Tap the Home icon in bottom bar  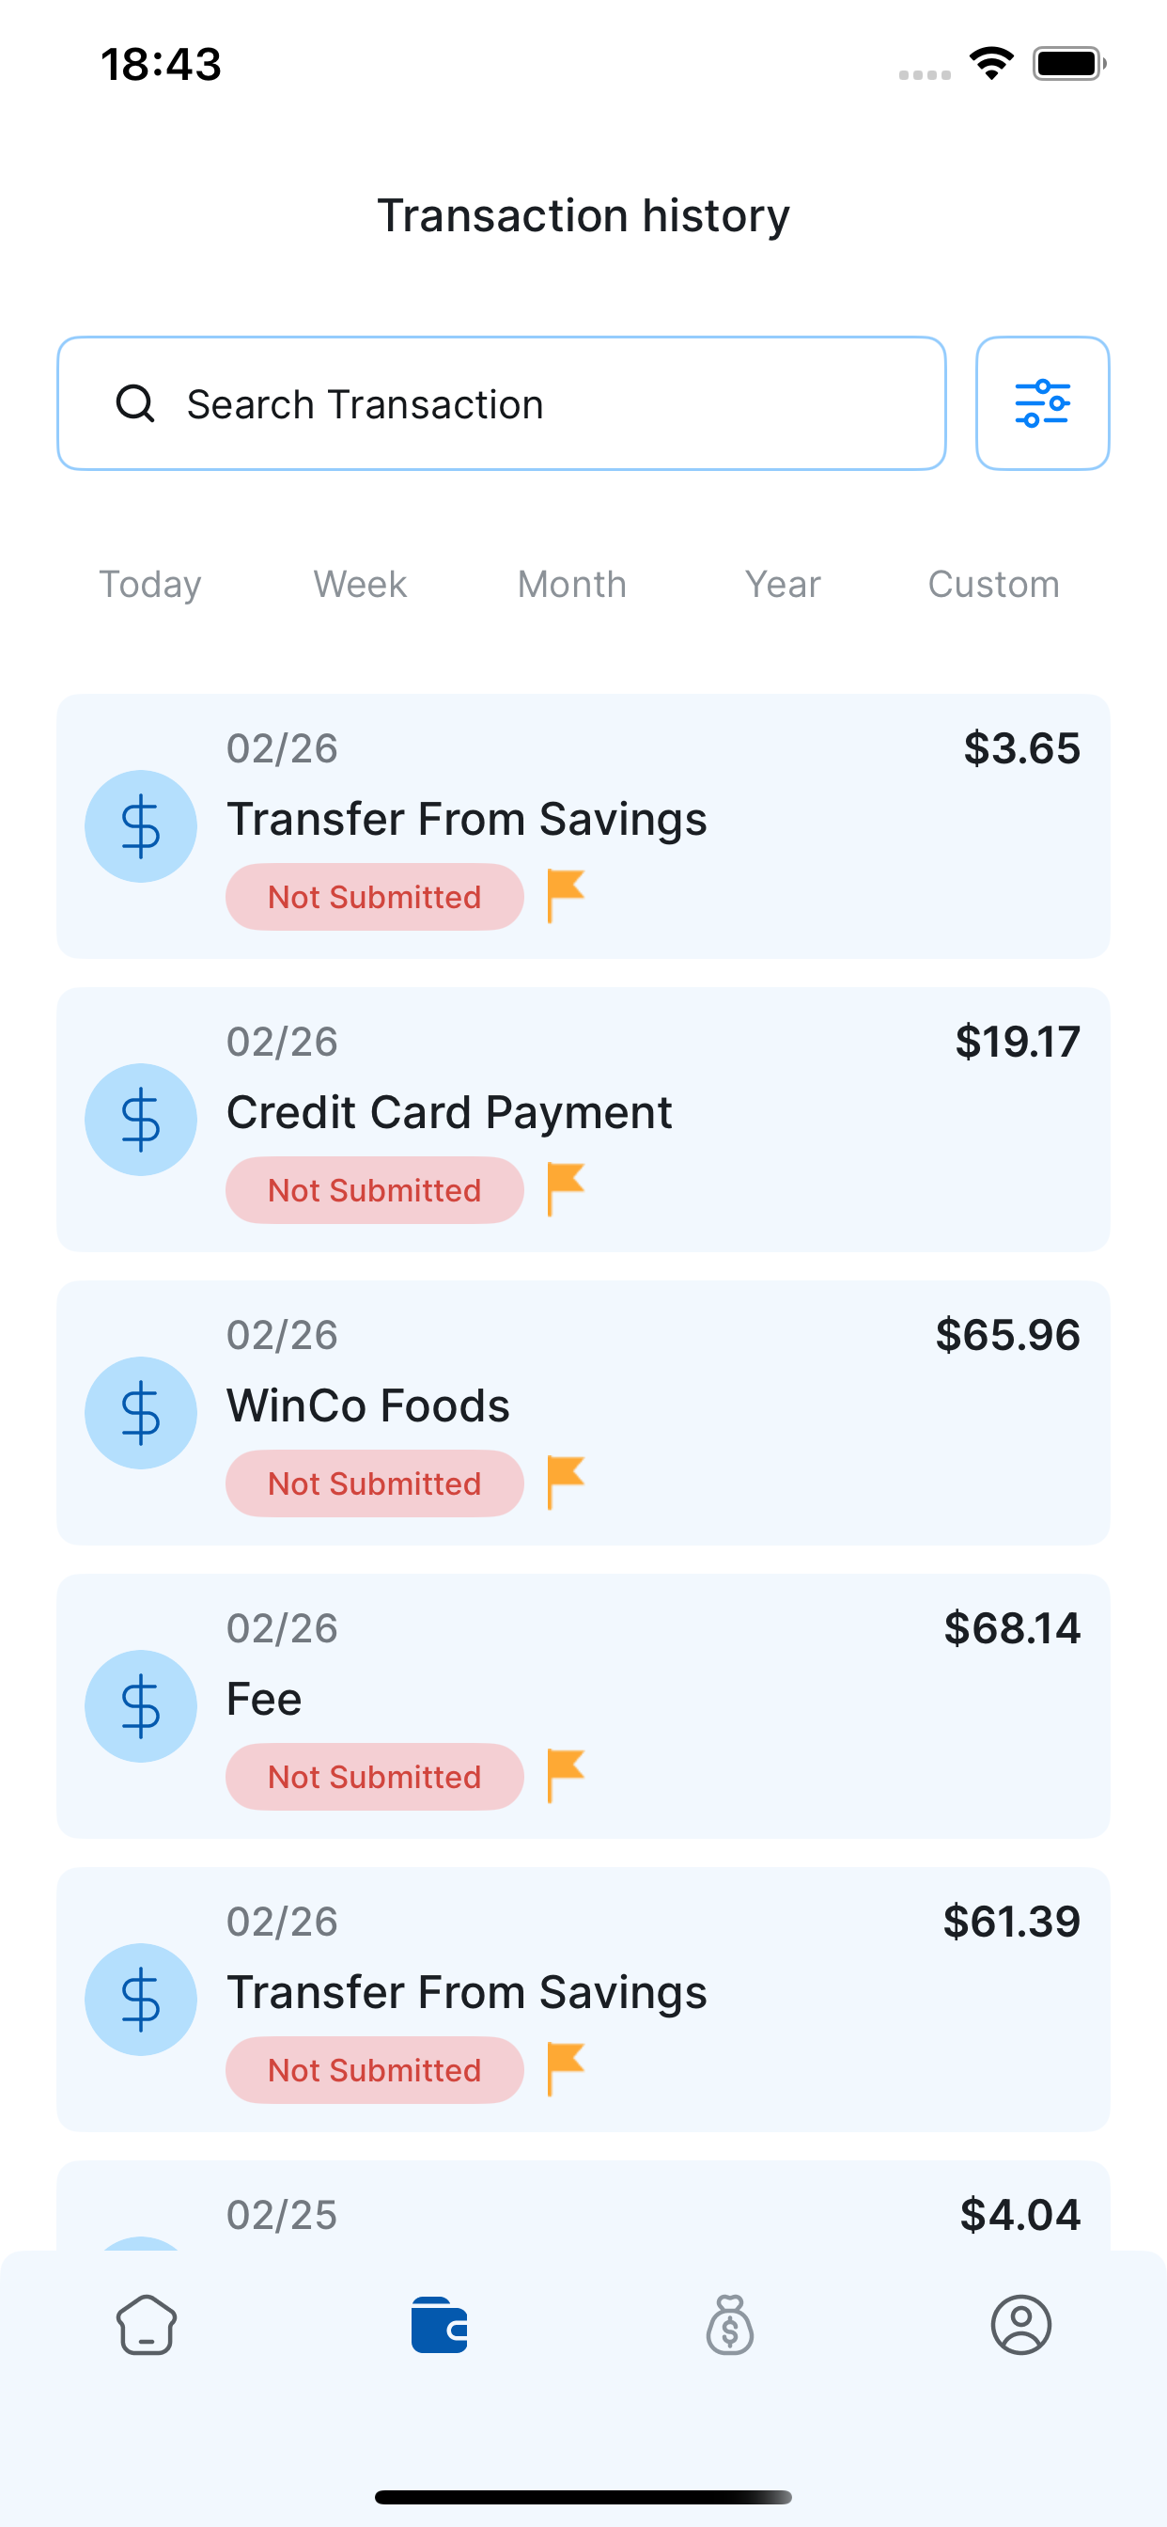click(147, 2325)
